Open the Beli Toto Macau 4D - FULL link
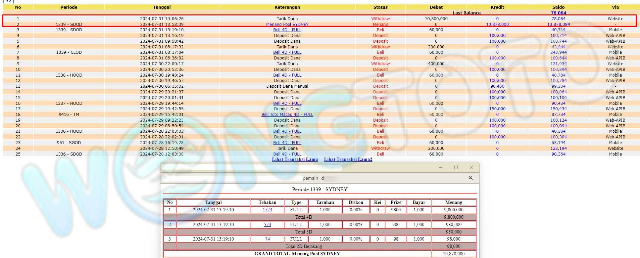The height and width of the screenshot is (258, 640). [x=287, y=115]
